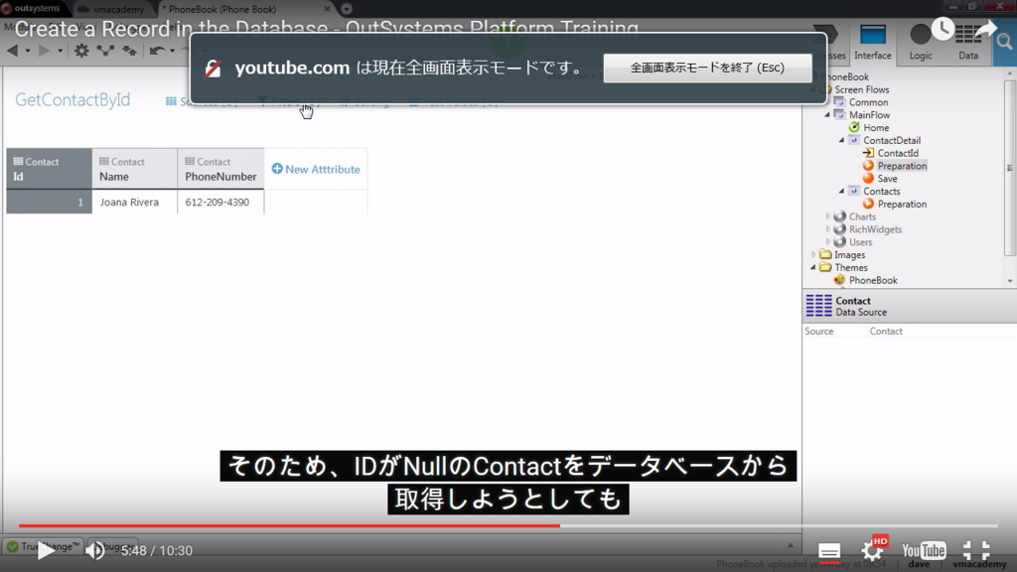Screen dimensions: 1017x572
Task: Collapse the Themes folder
Action: pos(814,267)
